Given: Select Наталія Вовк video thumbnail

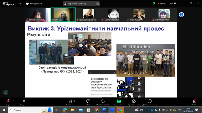Looking at the screenshot, I should pyautogui.click(x=63, y=14).
